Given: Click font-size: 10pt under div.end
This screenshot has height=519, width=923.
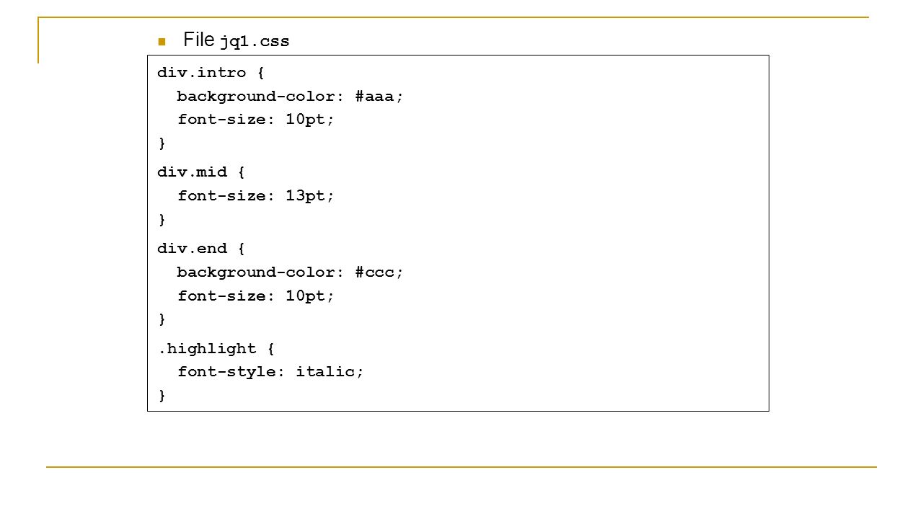Looking at the screenshot, I should (x=256, y=296).
